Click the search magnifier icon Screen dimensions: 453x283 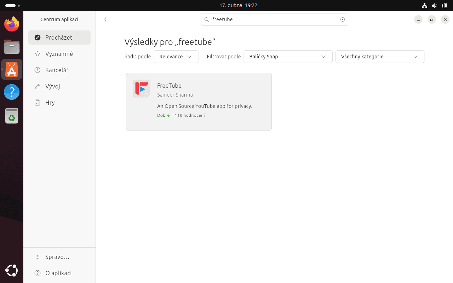coord(207,19)
